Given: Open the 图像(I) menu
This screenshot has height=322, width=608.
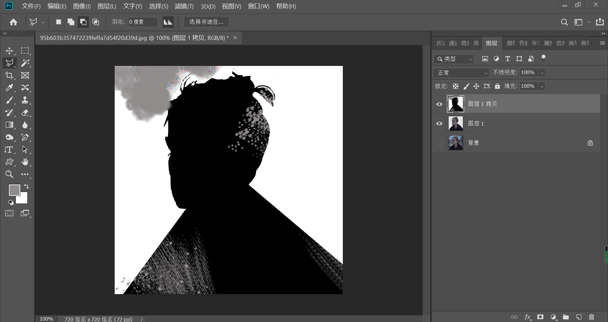Looking at the screenshot, I should (82, 6).
